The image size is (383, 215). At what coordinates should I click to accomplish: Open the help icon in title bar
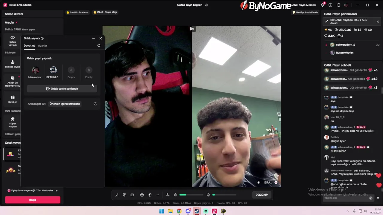pos(330,5)
